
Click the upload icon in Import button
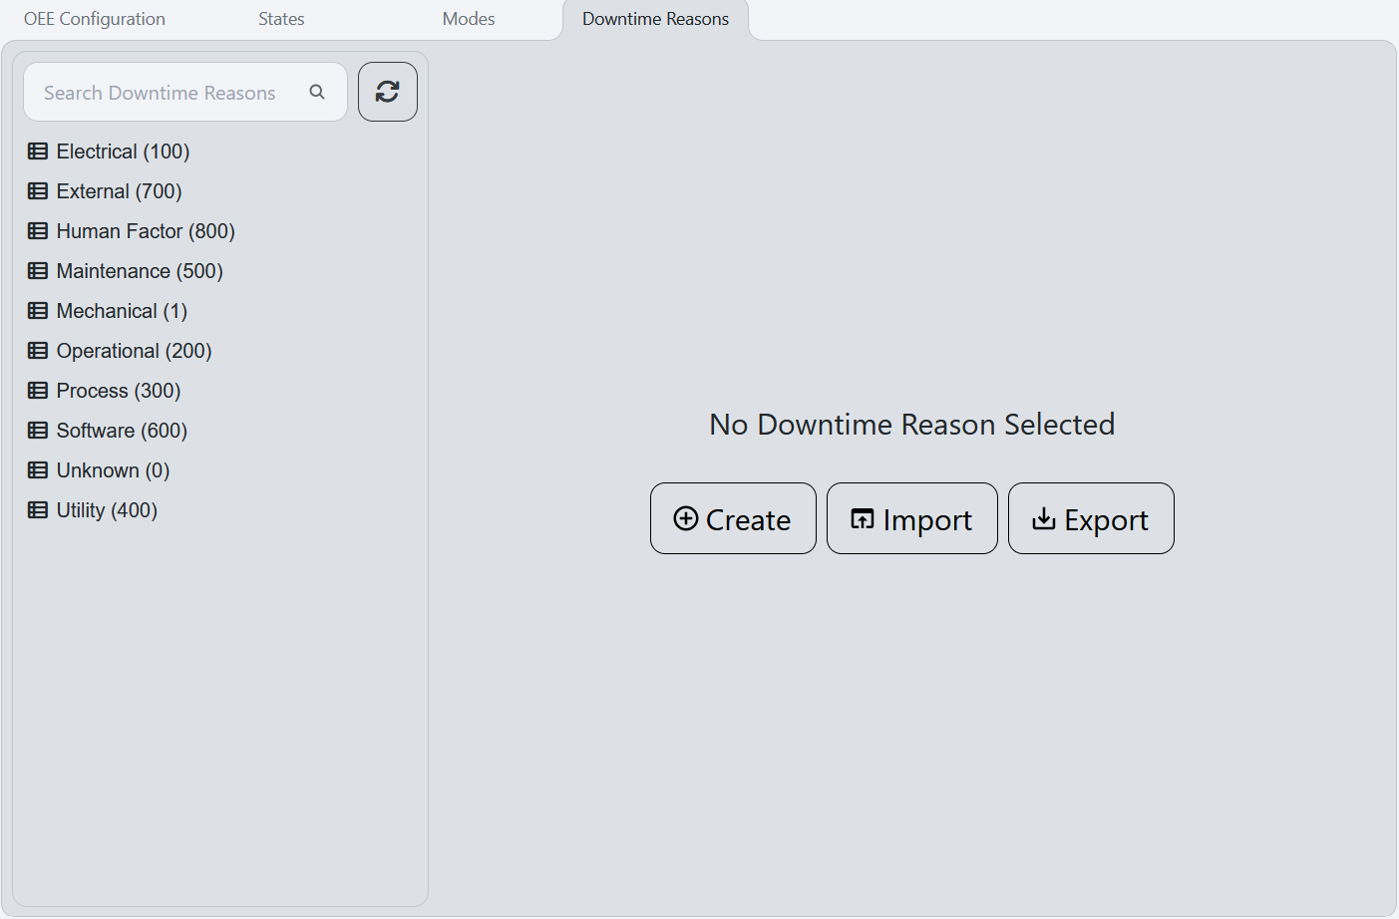coord(863,518)
